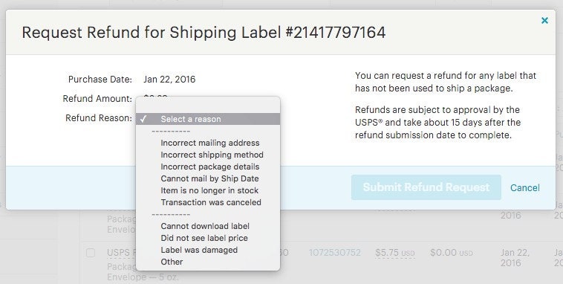The width and height of the screenshot is (563, 284).
Task: Click the $5.75 USD label price
Action: [395, 253]
